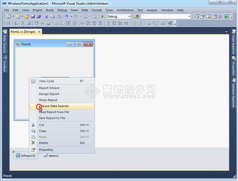
Task: Open Properties from the context menu
Action: click(62, 150)
